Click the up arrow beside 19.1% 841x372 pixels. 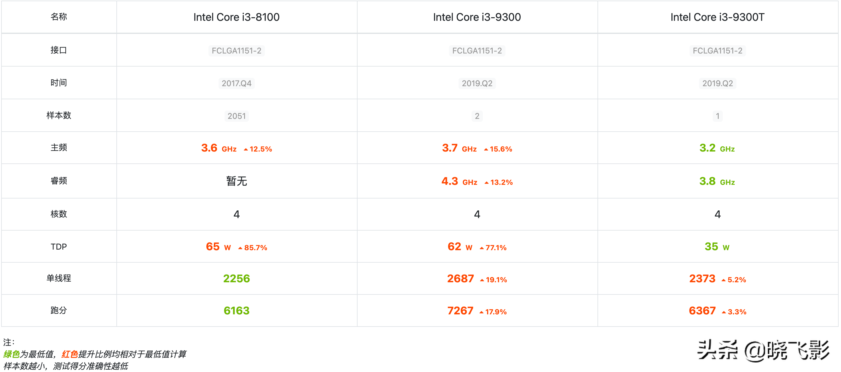coord(482,280)
